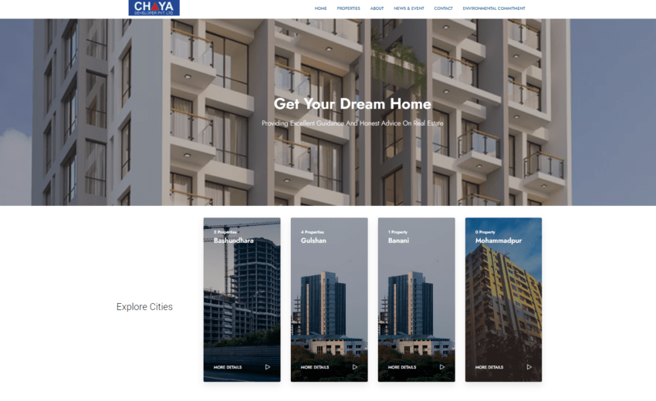
Task: Open the Gulshan city title
Action: point(313,241)
